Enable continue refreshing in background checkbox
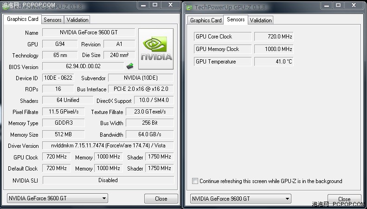 point(195,181)
